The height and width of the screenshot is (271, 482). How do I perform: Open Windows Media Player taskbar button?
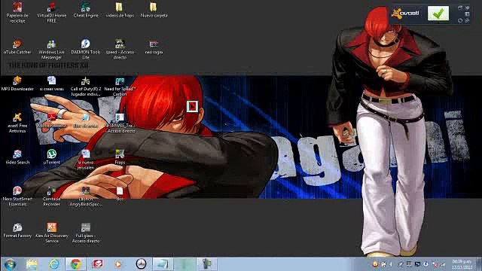point(118,264)
